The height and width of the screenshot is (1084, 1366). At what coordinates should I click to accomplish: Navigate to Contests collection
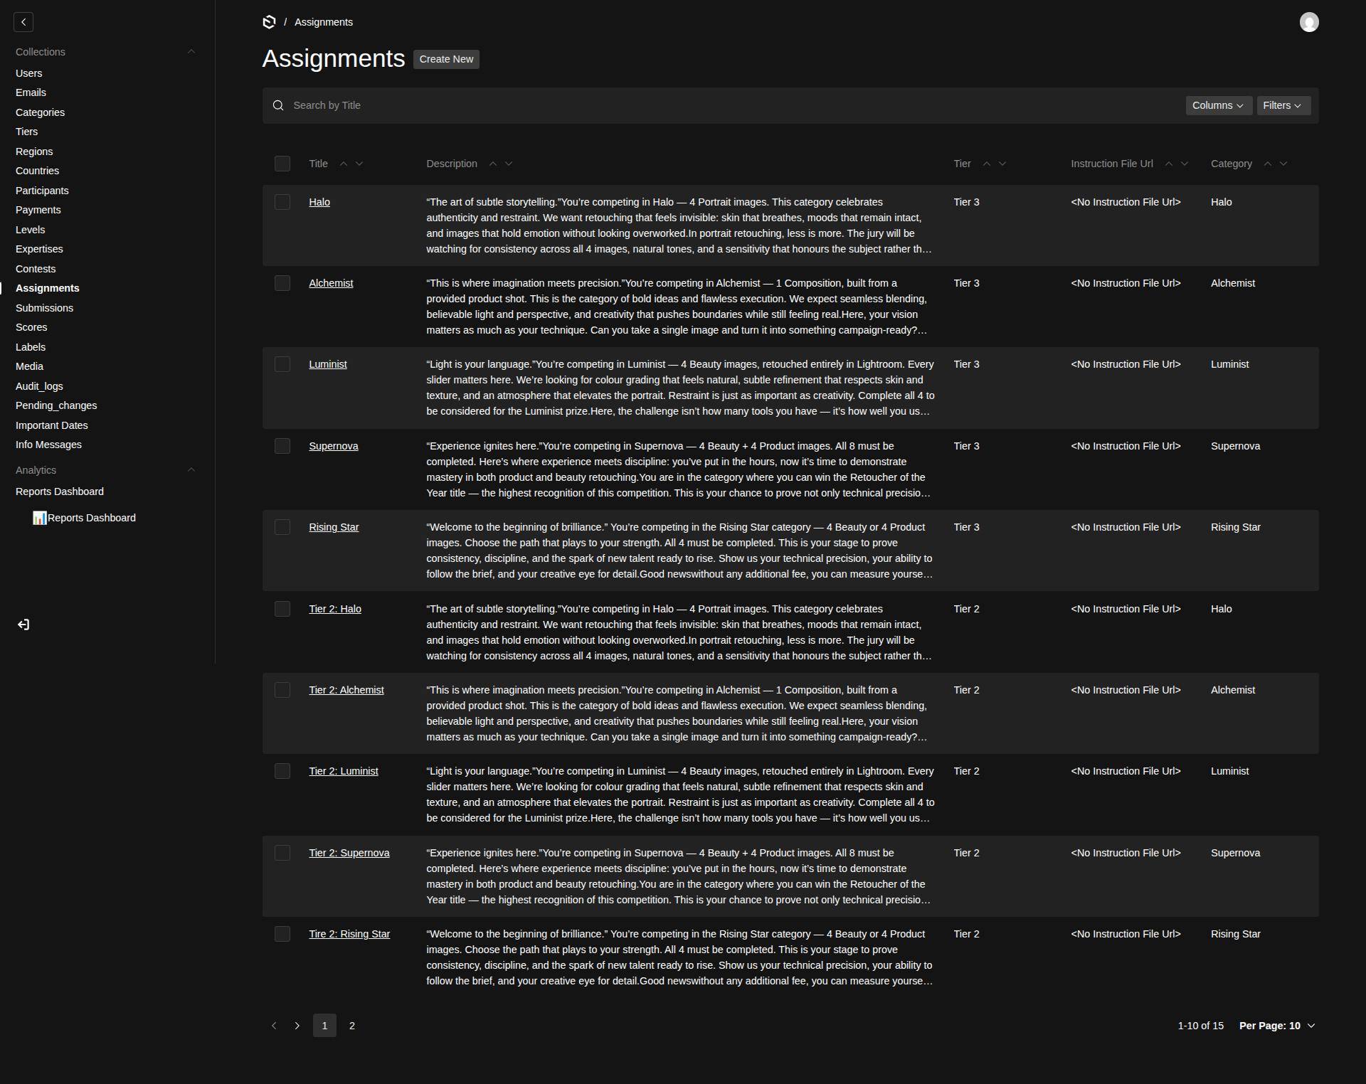pyautogui.click(x=36, y=269)
